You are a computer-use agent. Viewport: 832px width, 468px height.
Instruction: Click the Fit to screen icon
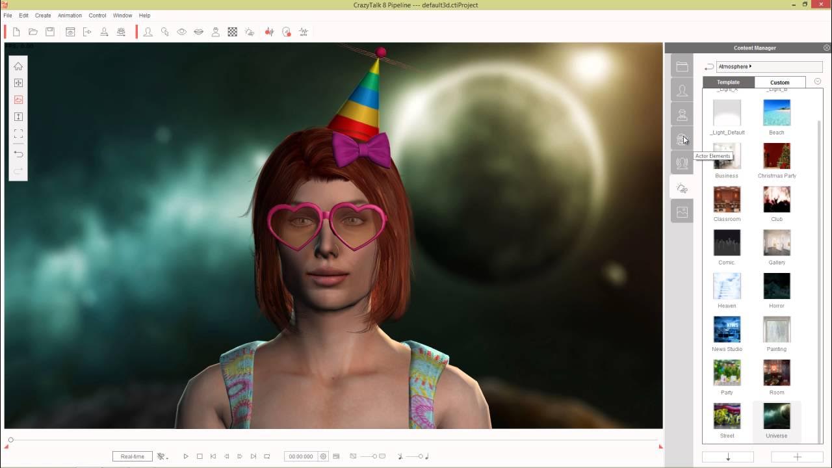pyautogui.click(x=18, y=134)
